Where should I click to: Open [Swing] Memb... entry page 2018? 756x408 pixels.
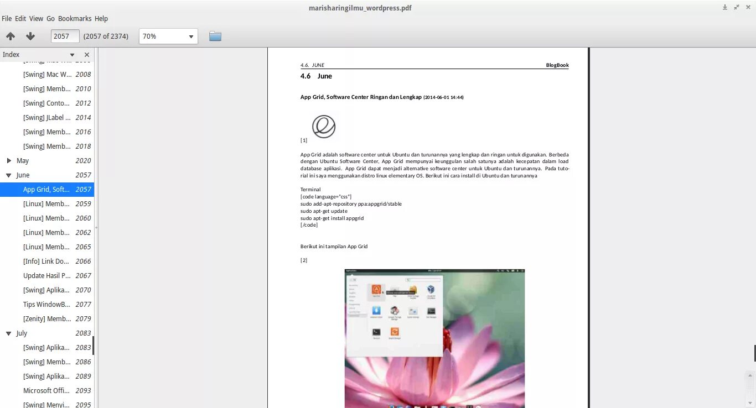point(47,147)
